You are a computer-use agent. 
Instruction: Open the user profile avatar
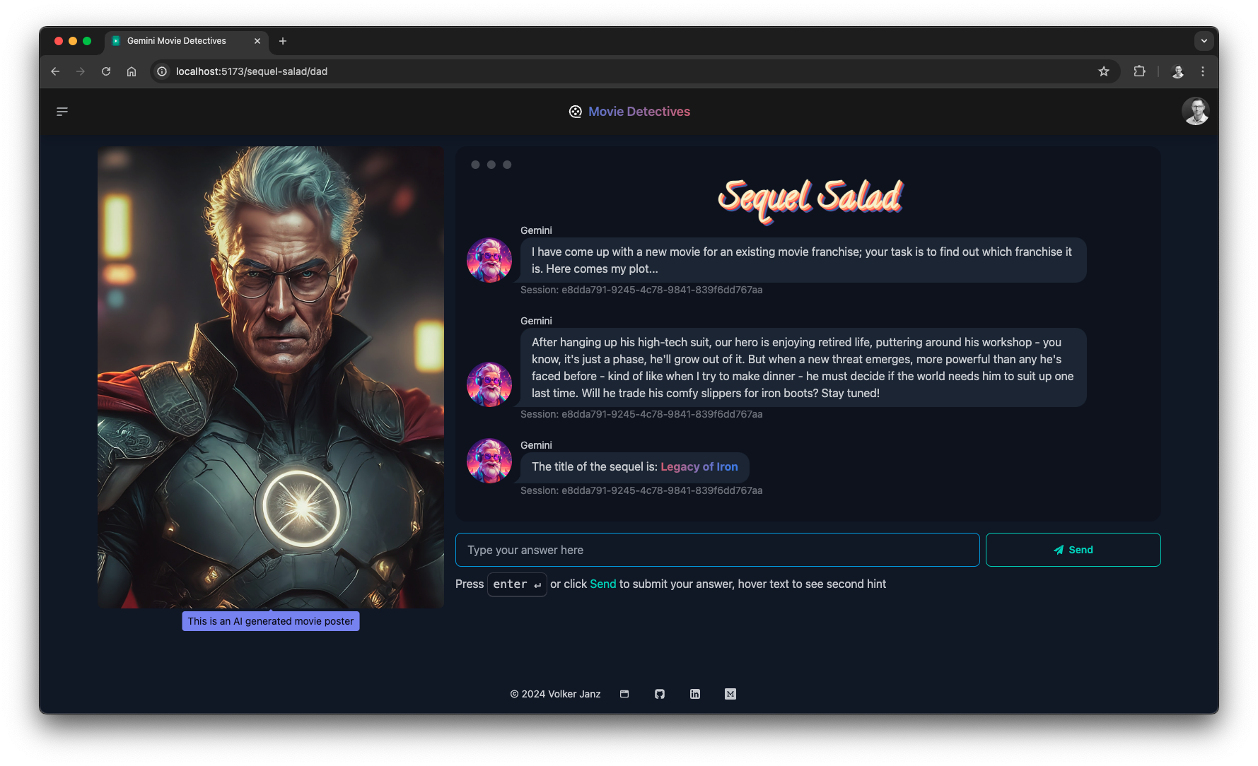pyautogui.click(x=1195, y=111)
